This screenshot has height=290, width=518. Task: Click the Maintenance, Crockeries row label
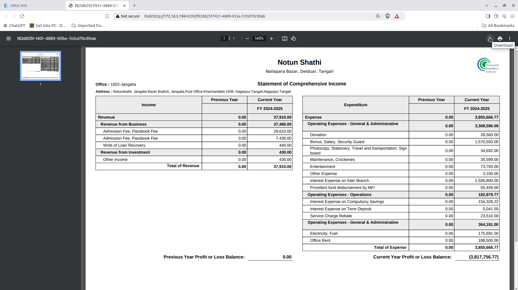pyautogui.click(x=332, y=160)
